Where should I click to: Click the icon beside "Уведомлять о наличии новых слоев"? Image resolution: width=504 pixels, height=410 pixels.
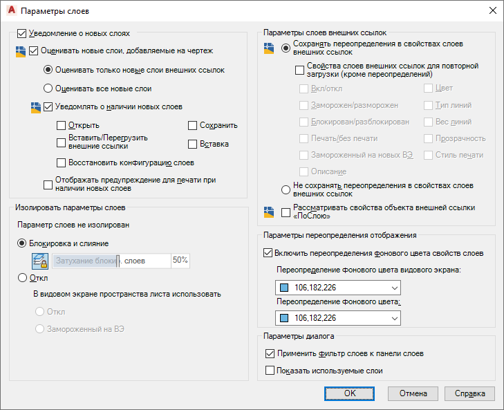coord(36,107)
